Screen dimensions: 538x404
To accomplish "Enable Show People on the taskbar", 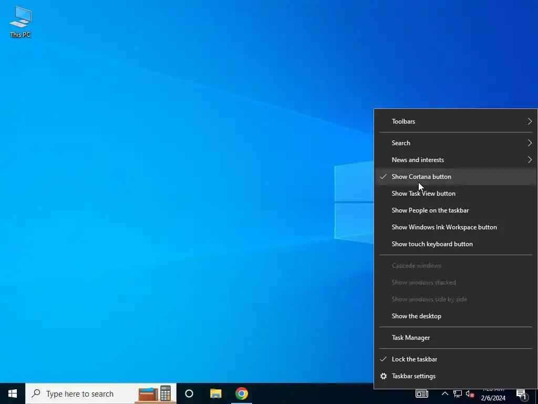I will click(456, 210).
